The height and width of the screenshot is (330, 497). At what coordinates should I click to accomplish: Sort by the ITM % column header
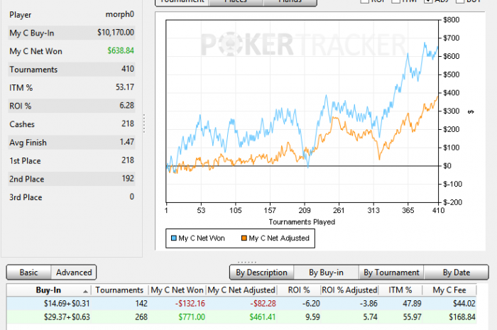click(400, 290)
